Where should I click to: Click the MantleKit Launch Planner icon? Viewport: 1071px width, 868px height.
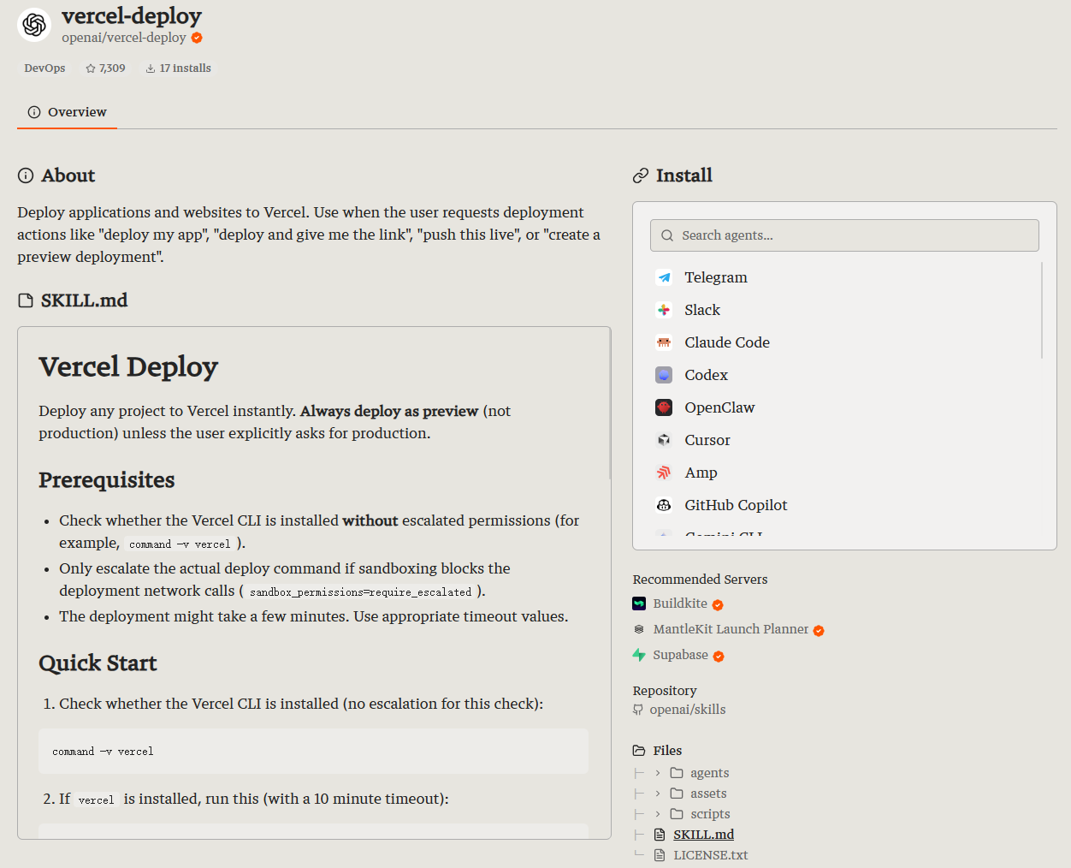point(639,629)
